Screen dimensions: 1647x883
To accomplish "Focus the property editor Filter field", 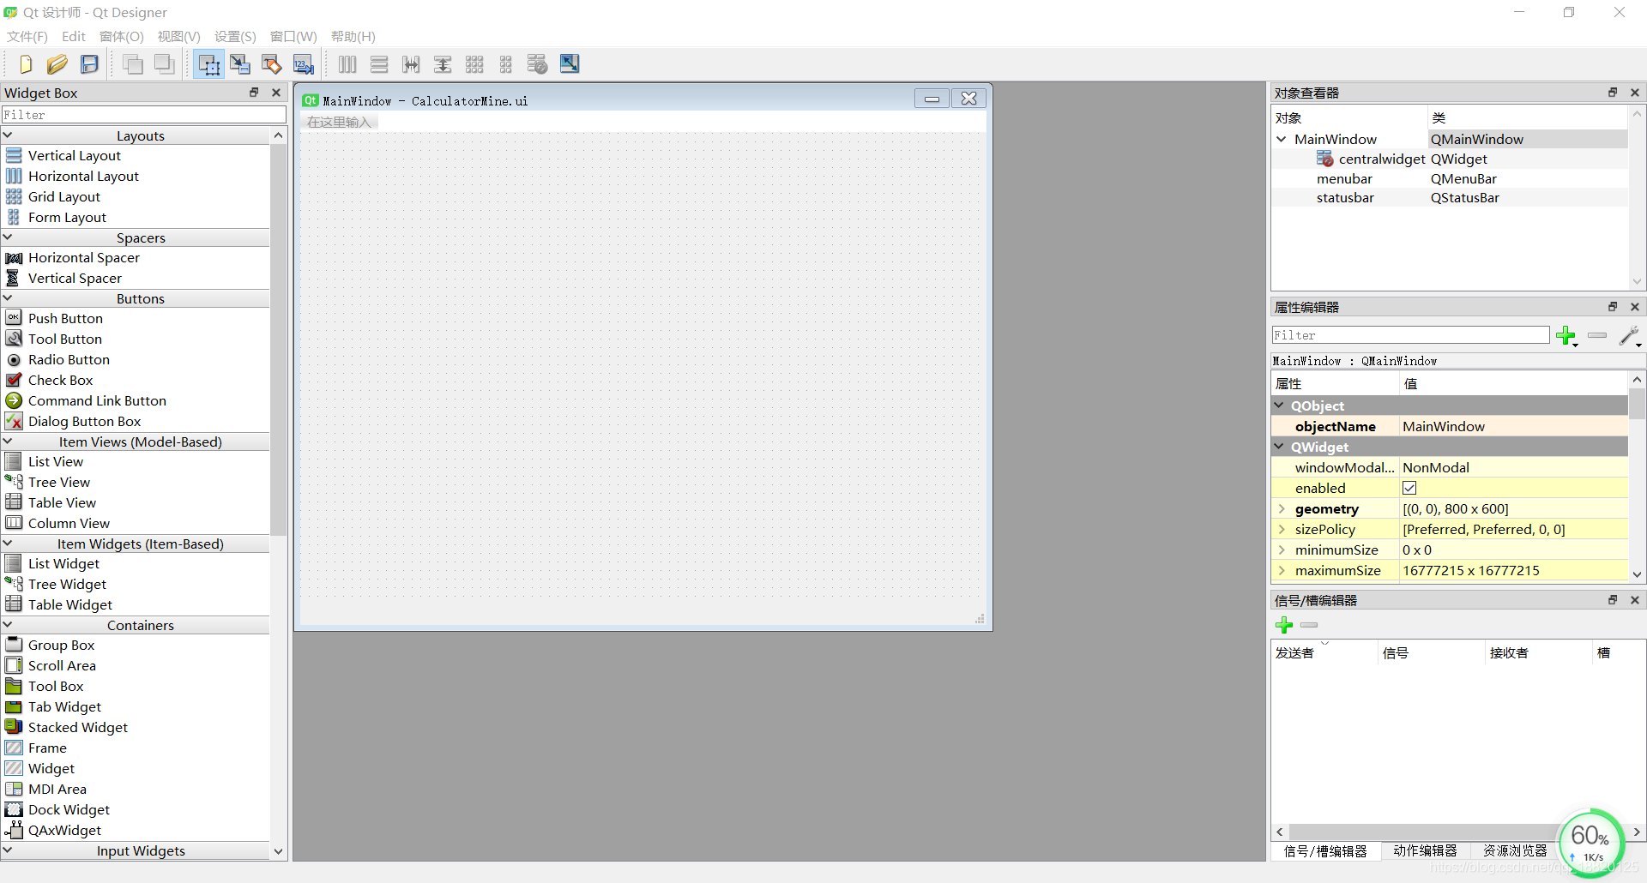I will click(1410, 335).
